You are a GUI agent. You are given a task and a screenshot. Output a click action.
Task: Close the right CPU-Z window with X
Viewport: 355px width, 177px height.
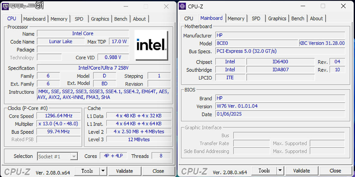tap(343, 6)
